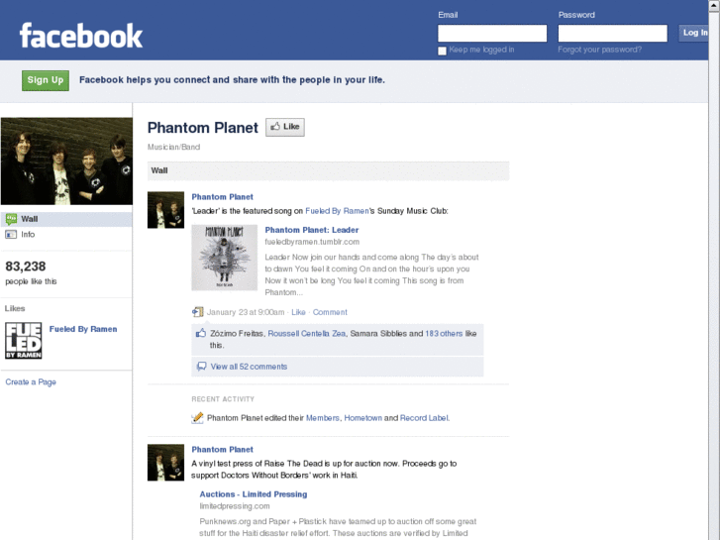Open the Forgot your password link

tap(600, 50)
